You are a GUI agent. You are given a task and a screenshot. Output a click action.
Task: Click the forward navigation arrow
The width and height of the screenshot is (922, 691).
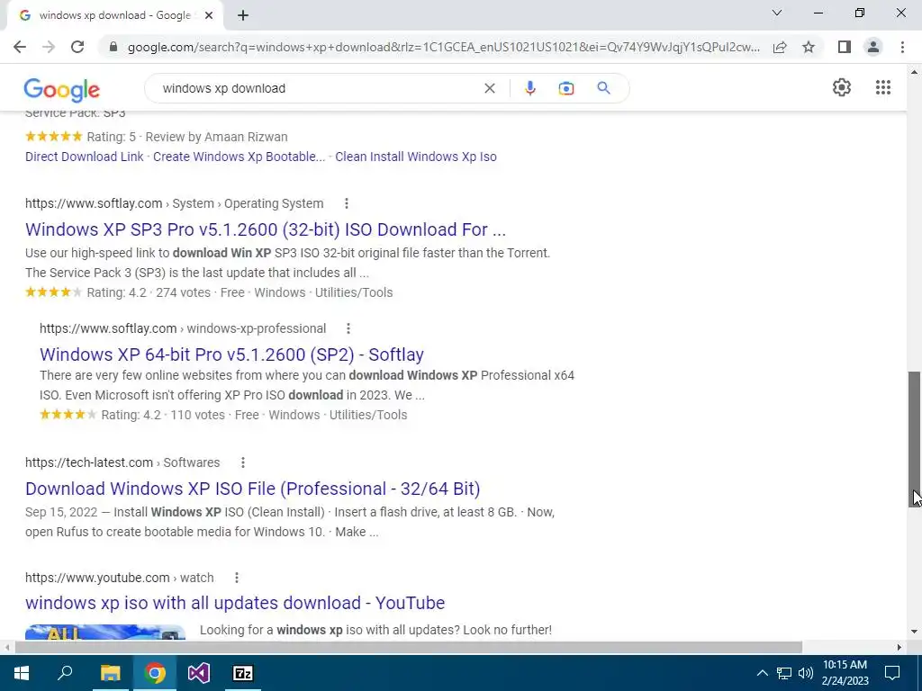[49, 47]
